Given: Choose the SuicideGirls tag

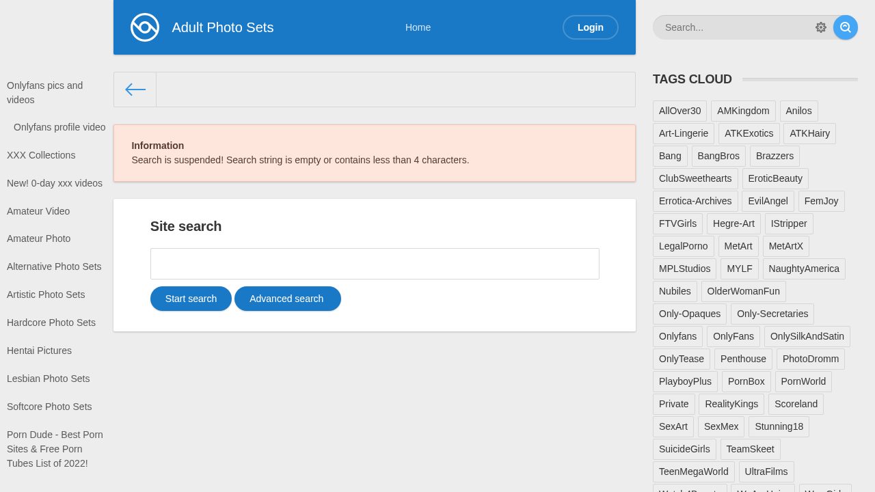Looking at the screenshot, I should click(684, 450).
